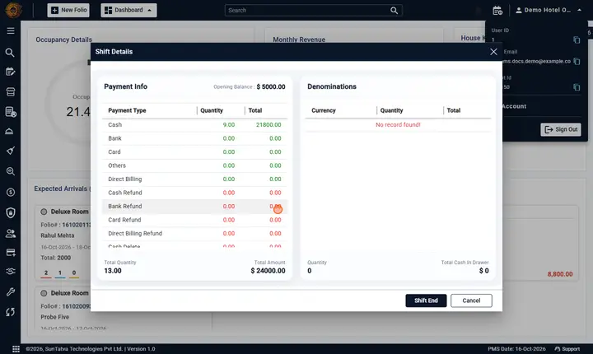Viewport: 593px width, 354px height.
Task: Select the Card payment row
Action: coord(194,152)
